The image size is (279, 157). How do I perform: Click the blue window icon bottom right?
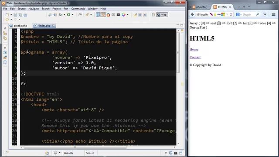coord(181,153)
